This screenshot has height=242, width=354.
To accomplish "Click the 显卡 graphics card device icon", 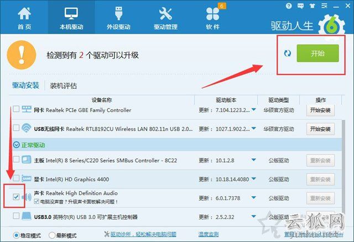I will pos(27,179).
